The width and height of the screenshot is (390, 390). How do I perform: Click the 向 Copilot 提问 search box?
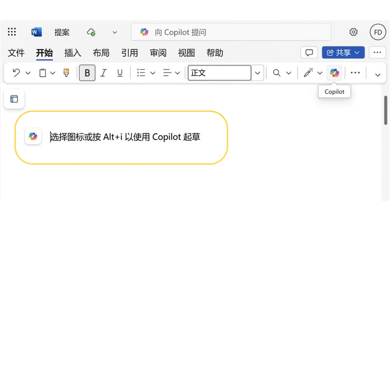coord(231,32)
